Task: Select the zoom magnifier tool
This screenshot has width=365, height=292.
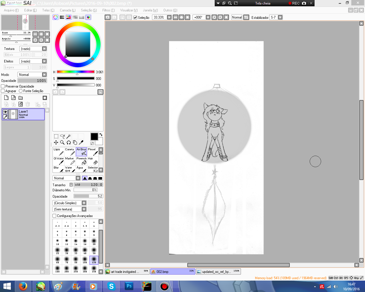Action: pyautogui.click(x=62, y=143)
